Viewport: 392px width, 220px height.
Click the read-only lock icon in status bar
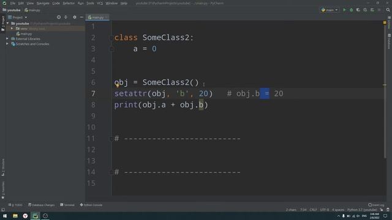pyautogui.click(x=382, y=210)
